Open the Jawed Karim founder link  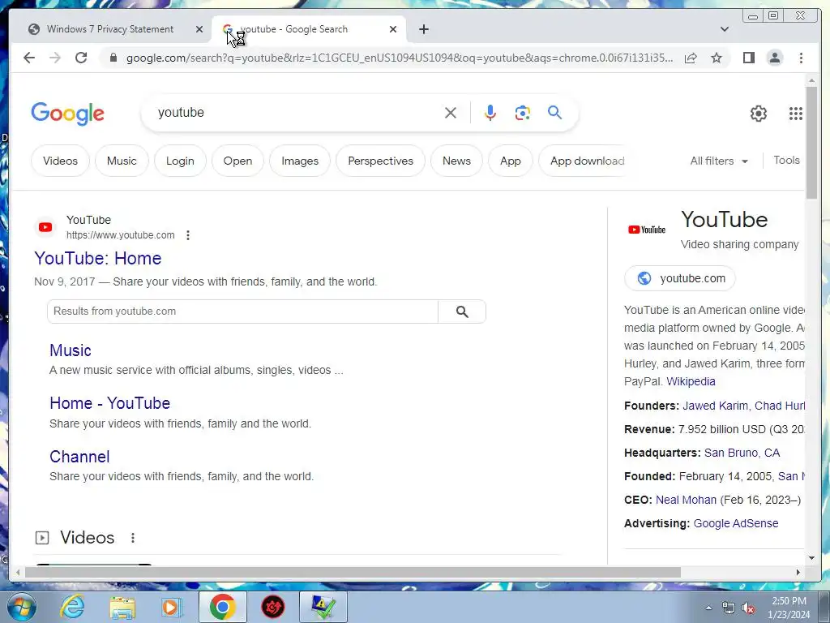click(x=716, y=406)
